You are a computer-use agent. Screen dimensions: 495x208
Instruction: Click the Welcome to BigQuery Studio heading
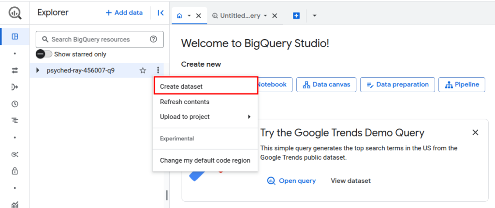tap(255, 43)
